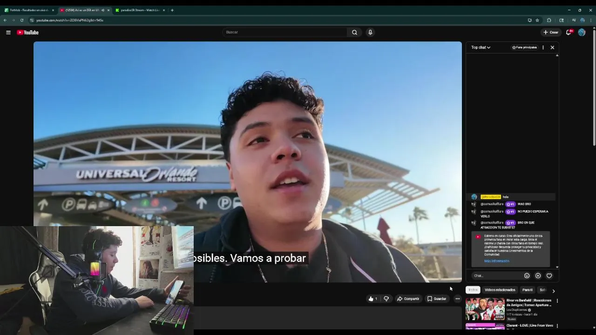
Task: Mute the YouTube tab via speaker icon
Action: pyautogui.click(x=102, y=10)
